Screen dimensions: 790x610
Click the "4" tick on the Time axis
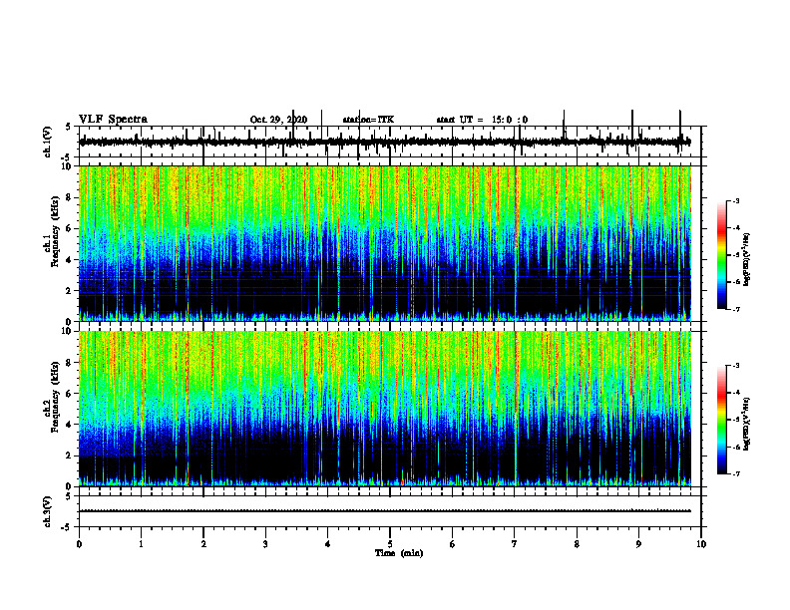point(328,544)
